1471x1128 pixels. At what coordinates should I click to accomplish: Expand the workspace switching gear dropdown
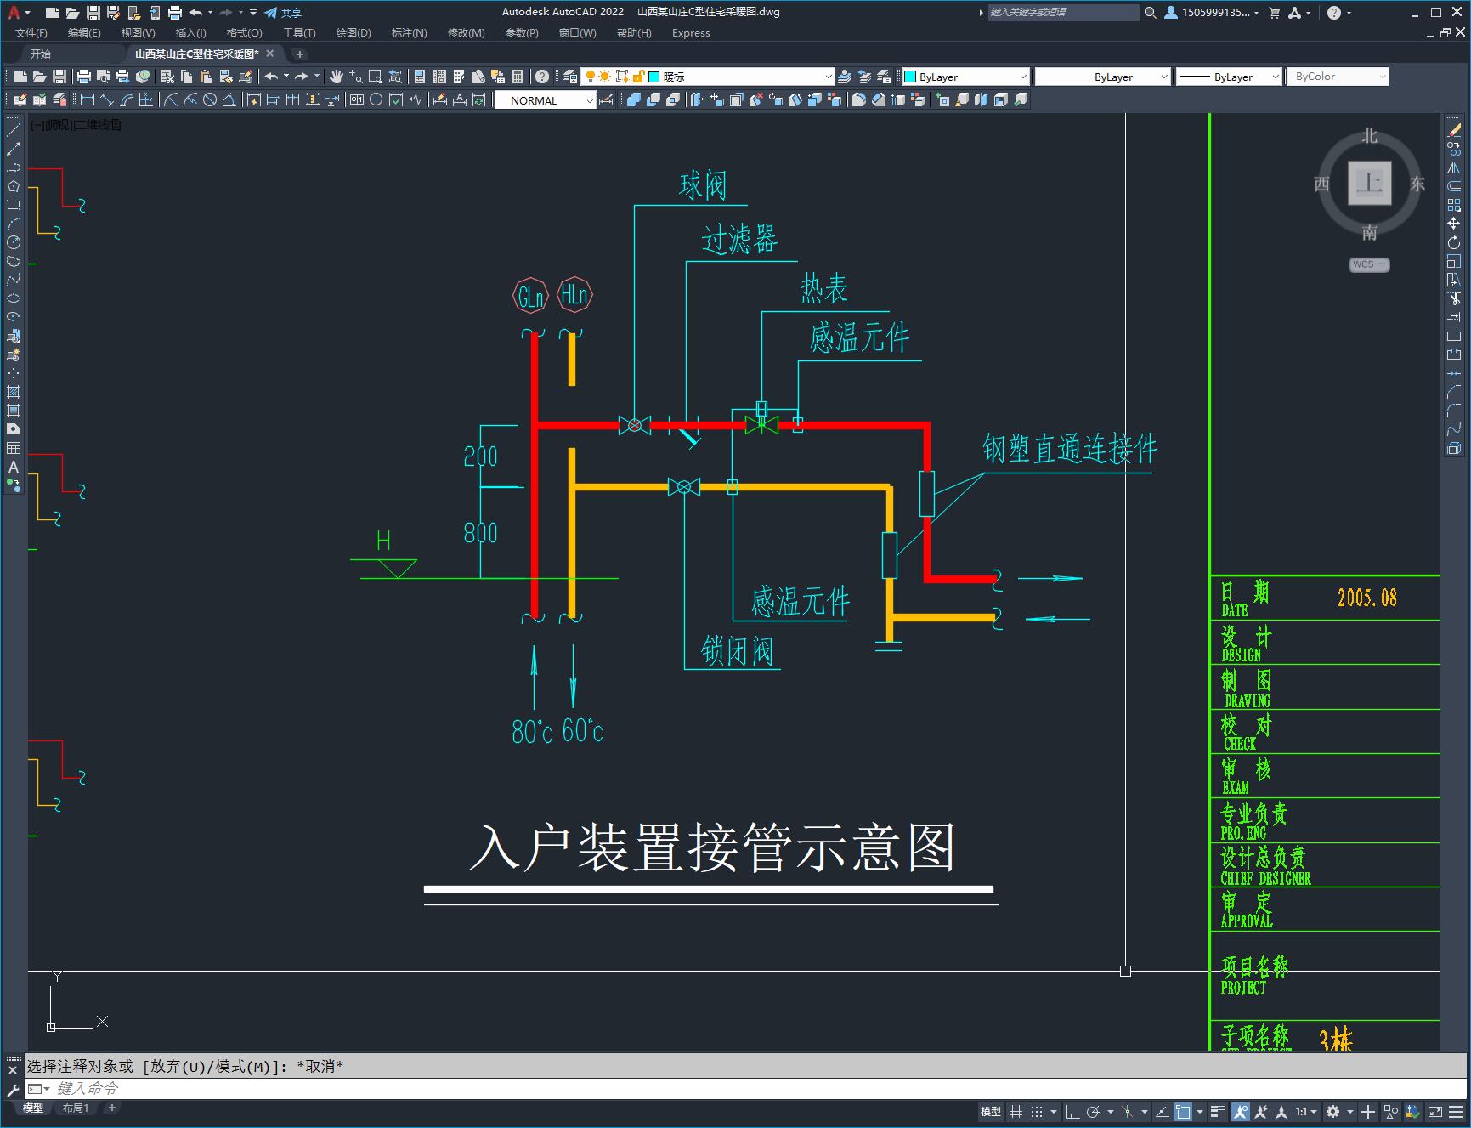(x=1349, y=1111)
